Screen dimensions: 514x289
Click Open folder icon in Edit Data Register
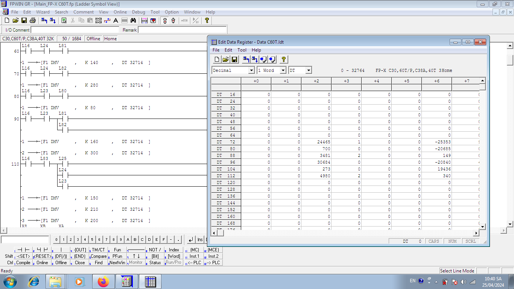[225, 59]
